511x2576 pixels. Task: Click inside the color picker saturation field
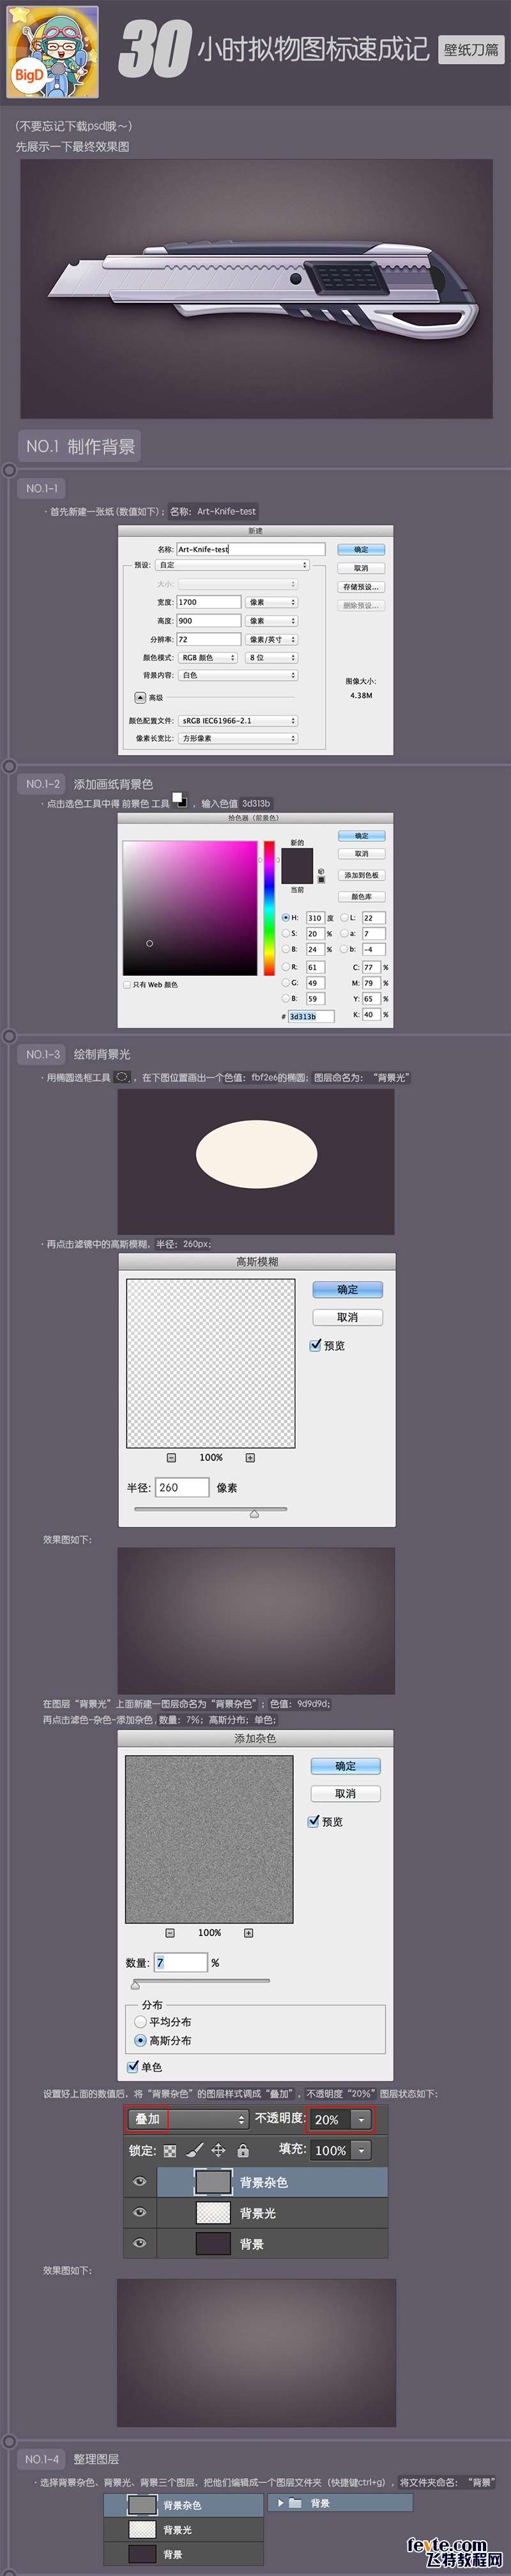coord(190,908)
